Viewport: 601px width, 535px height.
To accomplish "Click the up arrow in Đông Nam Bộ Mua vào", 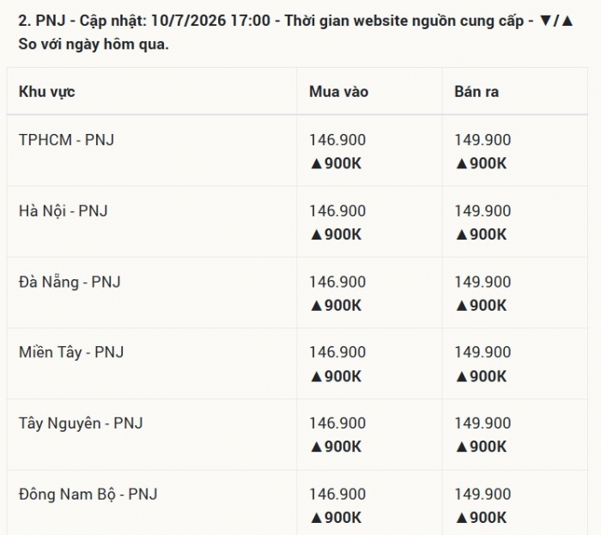I will coord(316,518).
